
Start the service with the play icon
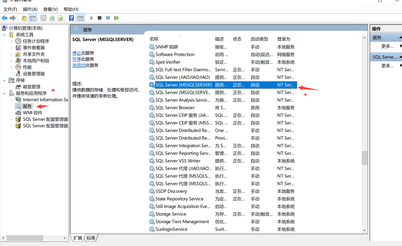(x=91, y=18)
